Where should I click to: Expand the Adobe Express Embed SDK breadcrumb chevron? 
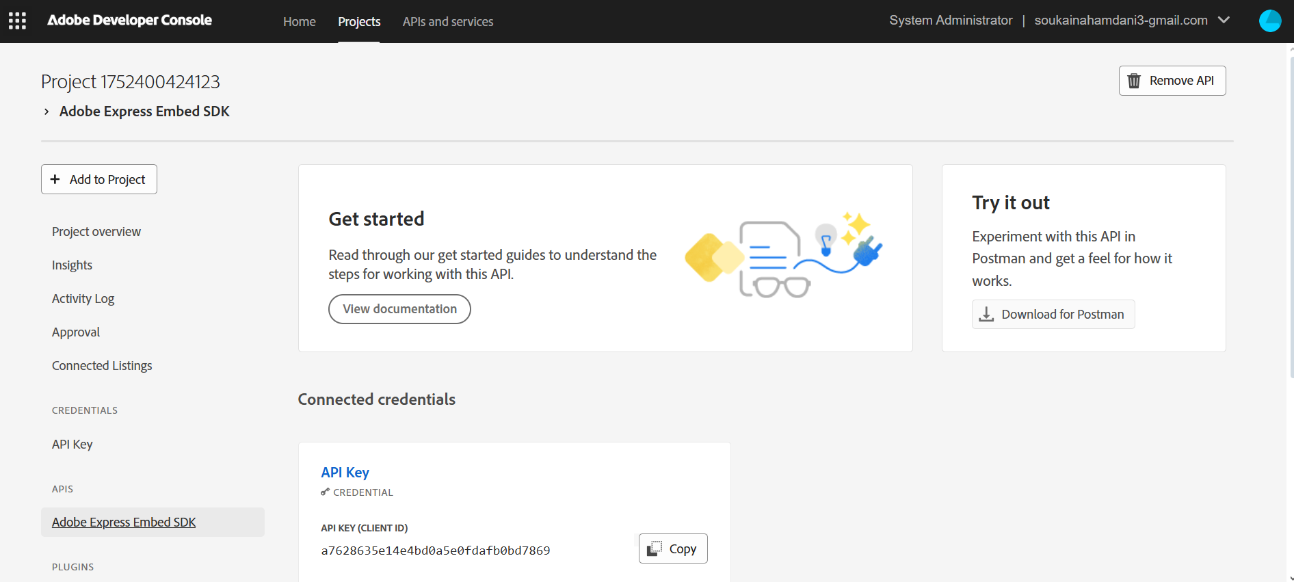46,111
